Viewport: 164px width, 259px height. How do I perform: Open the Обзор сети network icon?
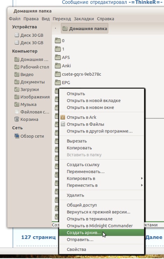click(17, 136)
